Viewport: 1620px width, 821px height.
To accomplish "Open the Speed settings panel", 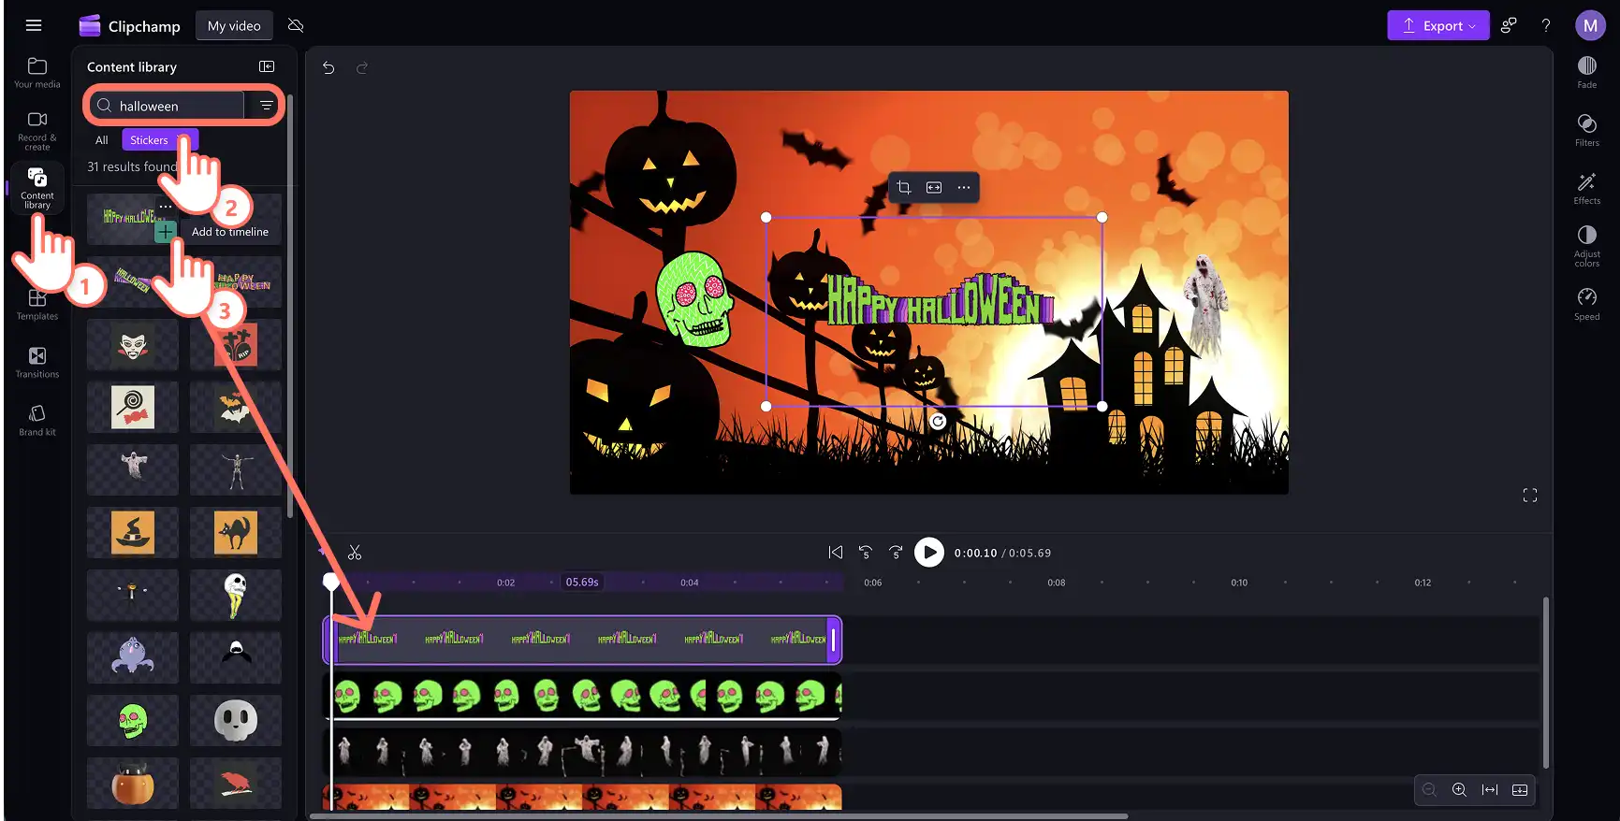I will (x=1586, y=304).
